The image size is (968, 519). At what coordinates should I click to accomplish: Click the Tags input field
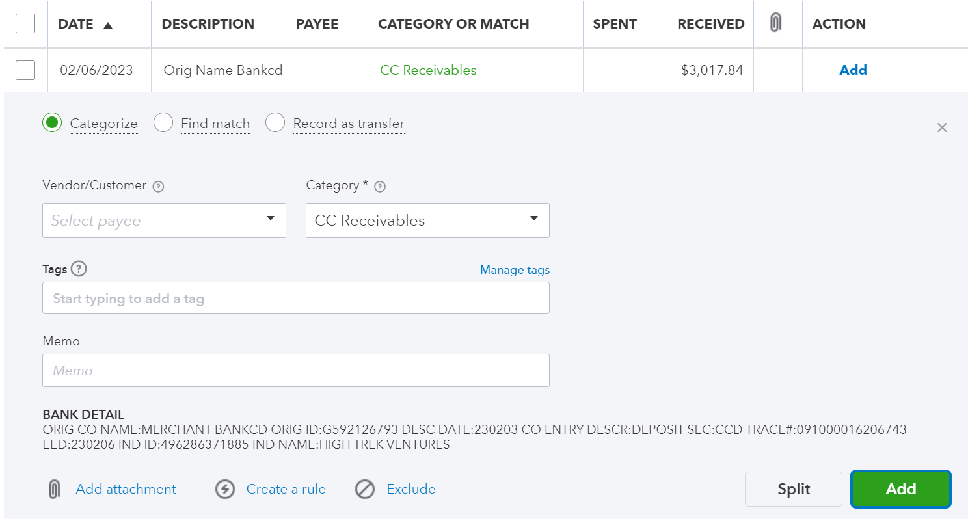296,299
